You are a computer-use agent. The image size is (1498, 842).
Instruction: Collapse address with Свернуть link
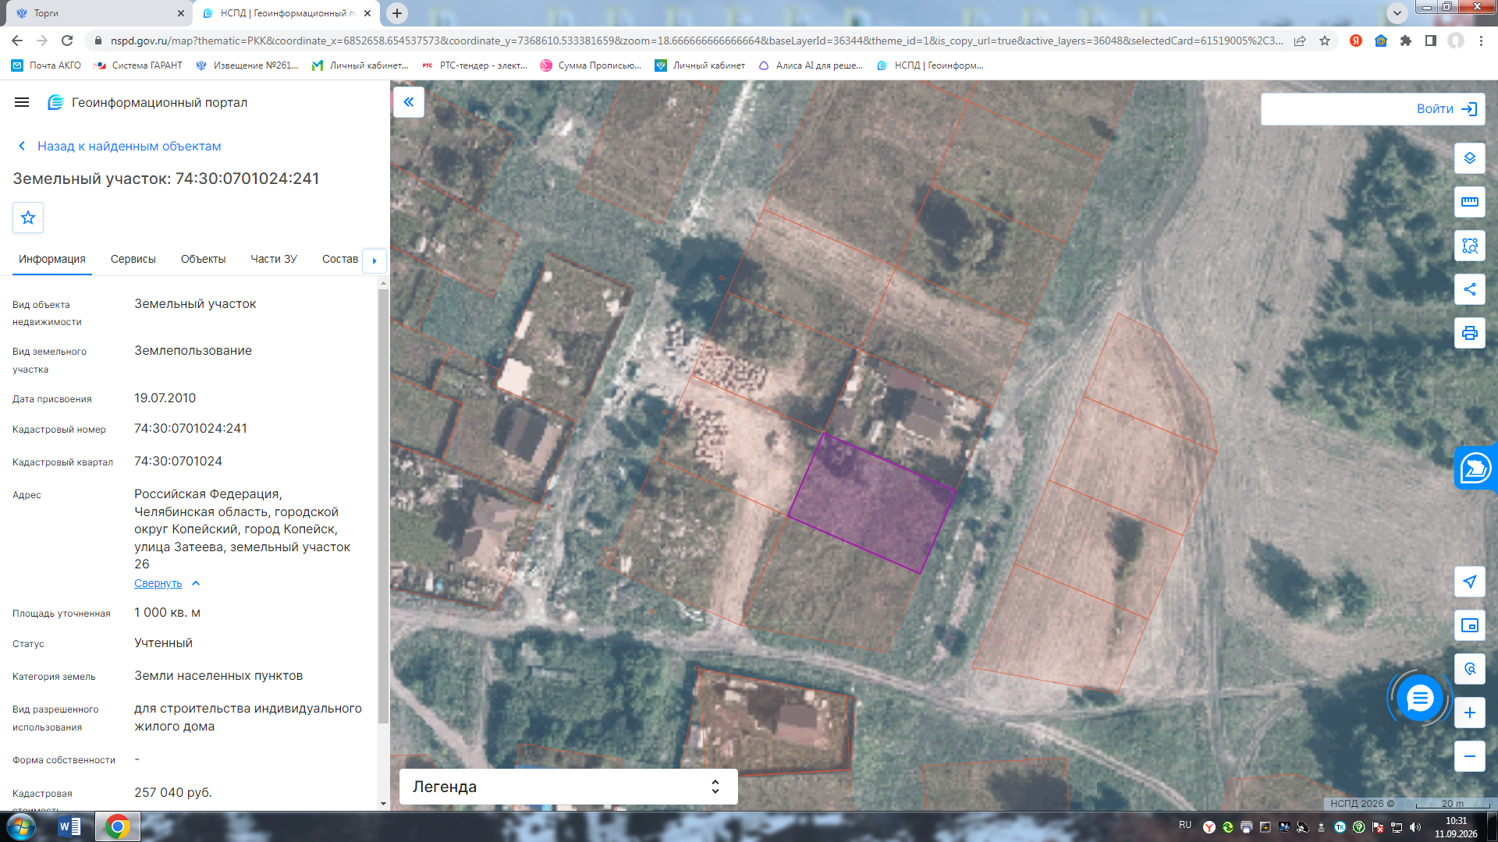tap(158, 583)
